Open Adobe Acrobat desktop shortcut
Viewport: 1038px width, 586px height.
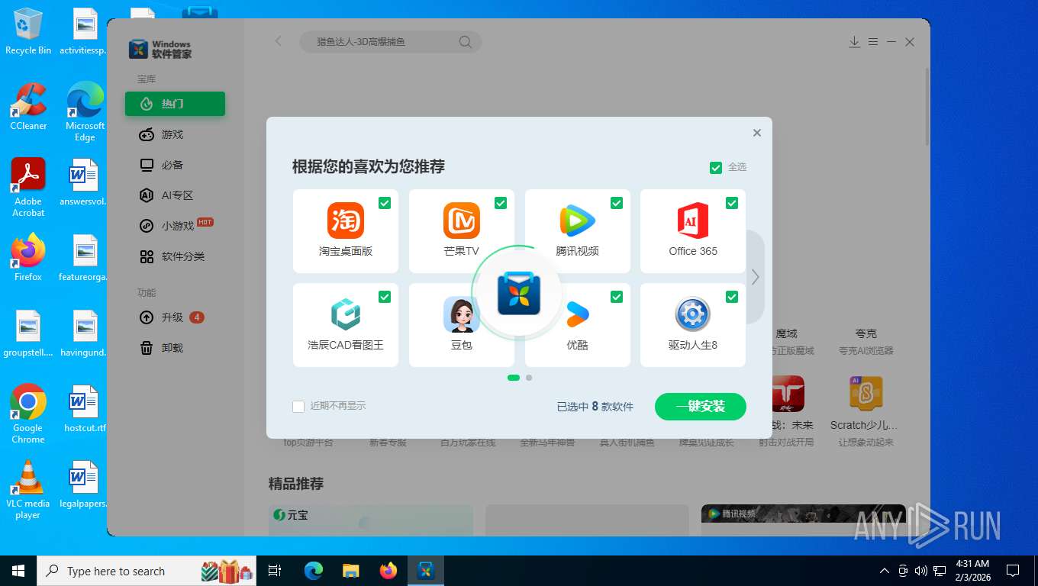pyautogui.click(x=28, y=187)
